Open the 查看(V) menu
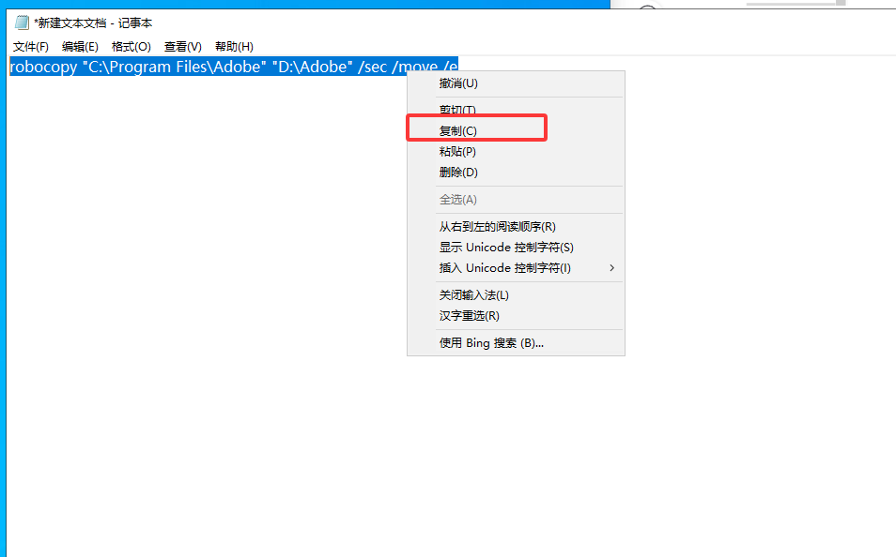The height and width of the screenshot is (557, 896). click(183, 47)
